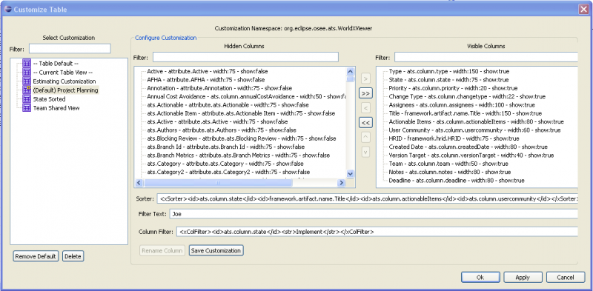
Task: Move selected column to visible (>)
Action: 365,79
